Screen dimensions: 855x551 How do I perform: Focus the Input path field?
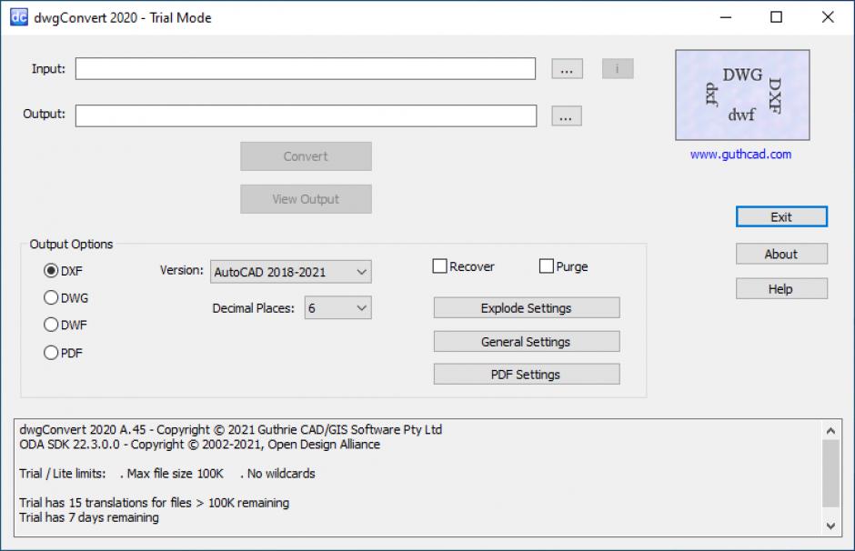[306, 69]
